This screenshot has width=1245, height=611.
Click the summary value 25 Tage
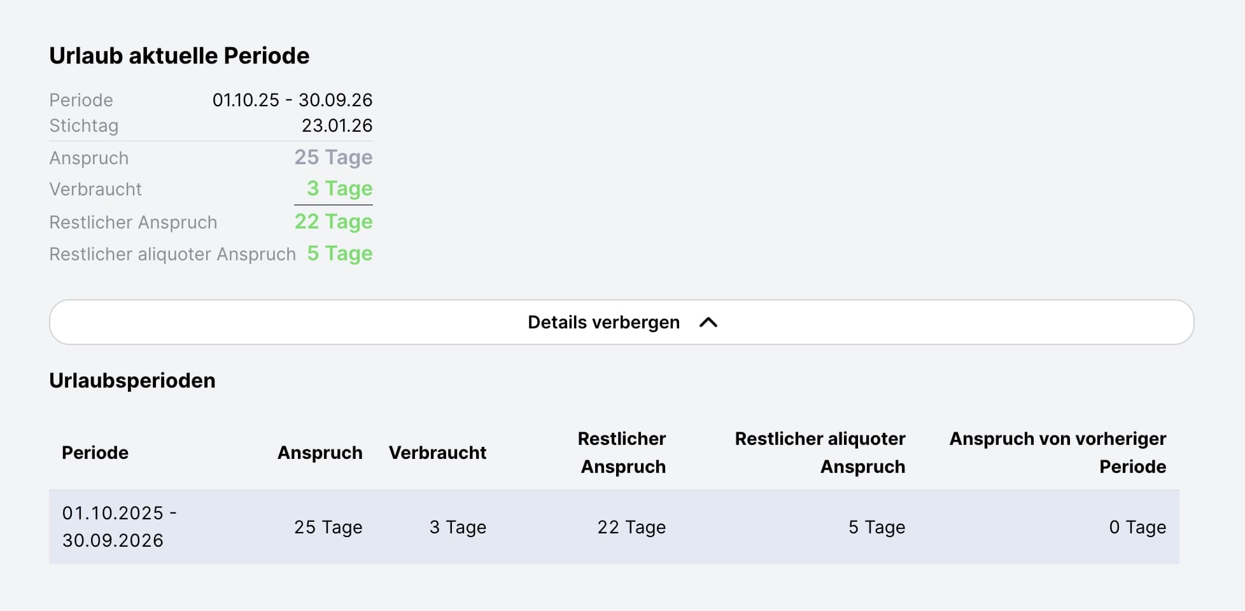pyautogui.click(x=333, y=157)
